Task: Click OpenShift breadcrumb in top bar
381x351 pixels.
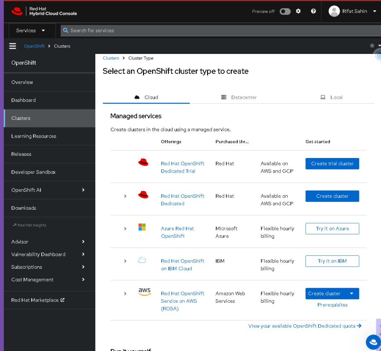Action: pos(34,46)
